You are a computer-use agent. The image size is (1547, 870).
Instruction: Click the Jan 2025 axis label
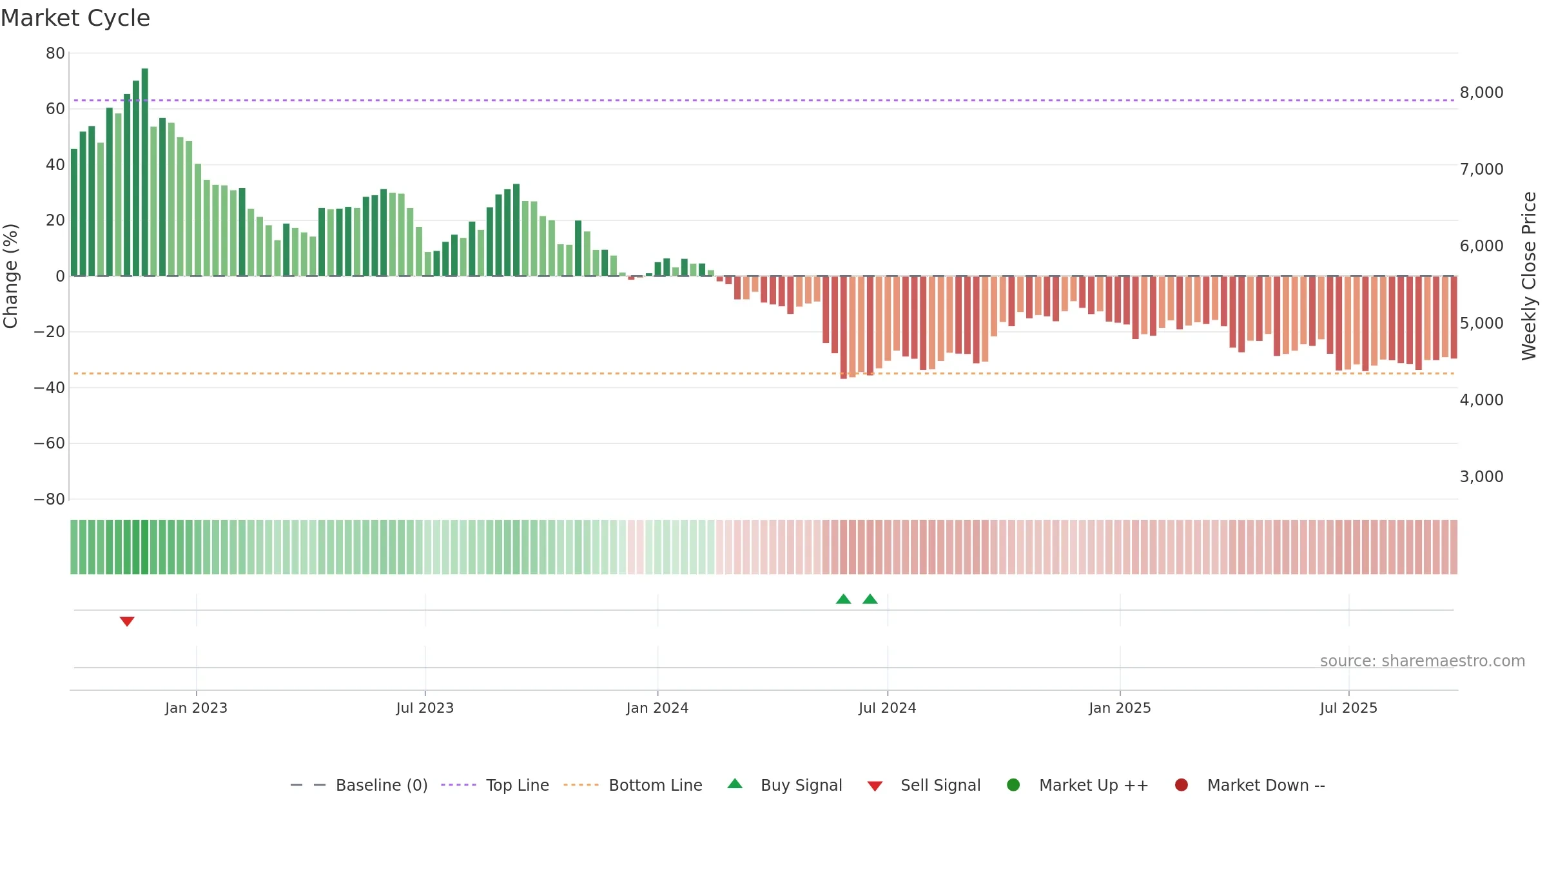pos(1120,708)
